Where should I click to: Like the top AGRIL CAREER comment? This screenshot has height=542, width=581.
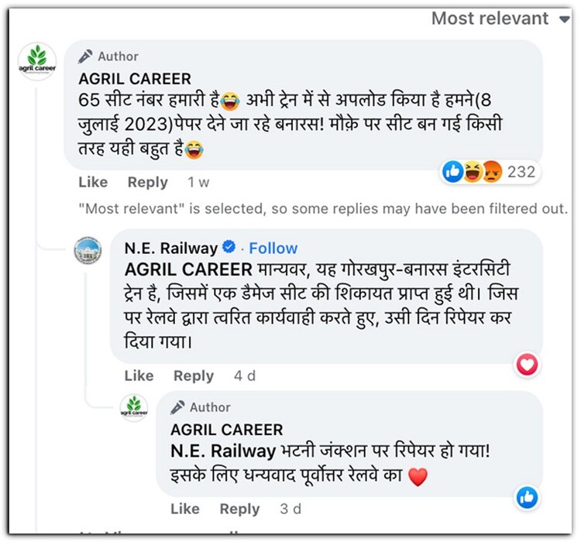coord(93,182)
